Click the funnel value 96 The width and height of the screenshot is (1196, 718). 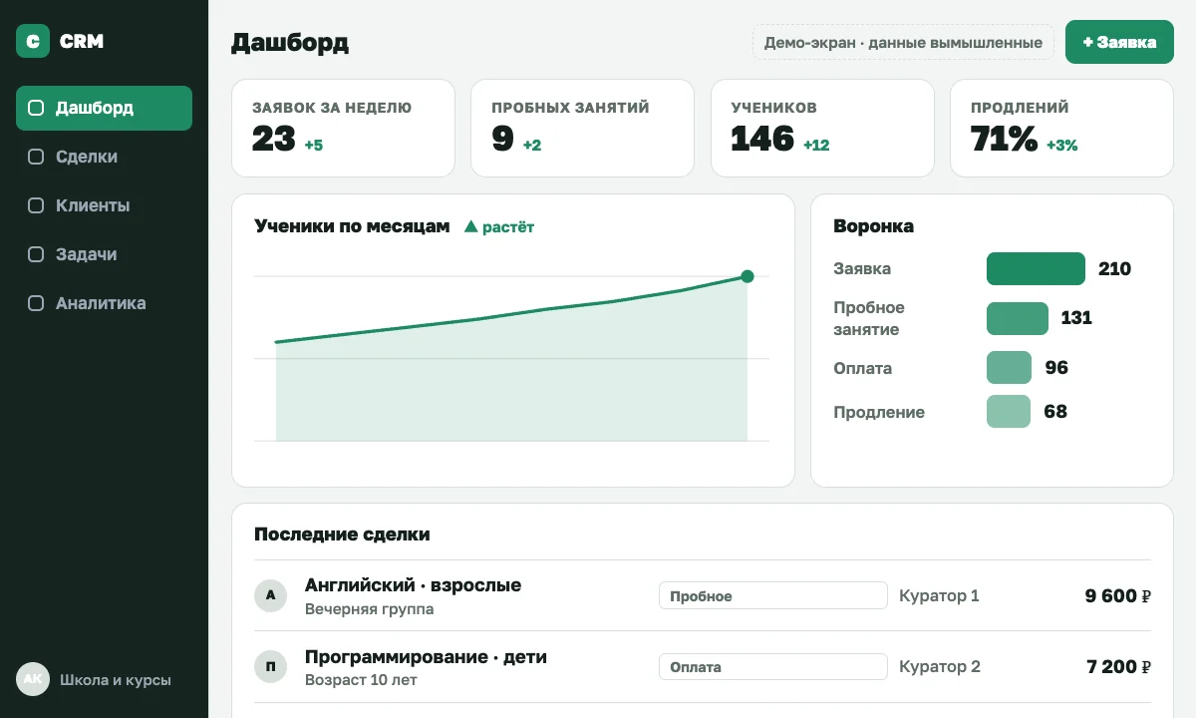pyautogui.click(x=1056, y=368)
